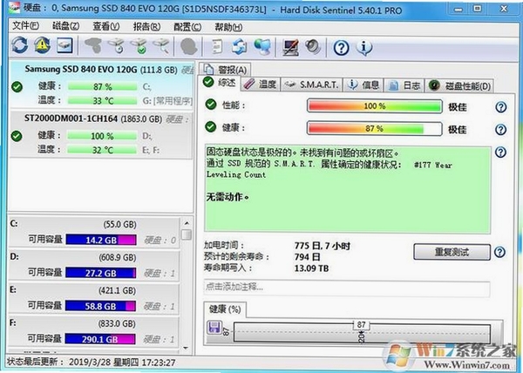Open the 配置(C) menu

(187, 27)
